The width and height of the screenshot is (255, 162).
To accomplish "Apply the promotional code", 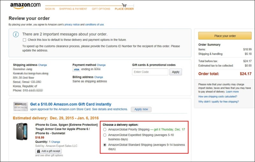I will click(176, 72).
